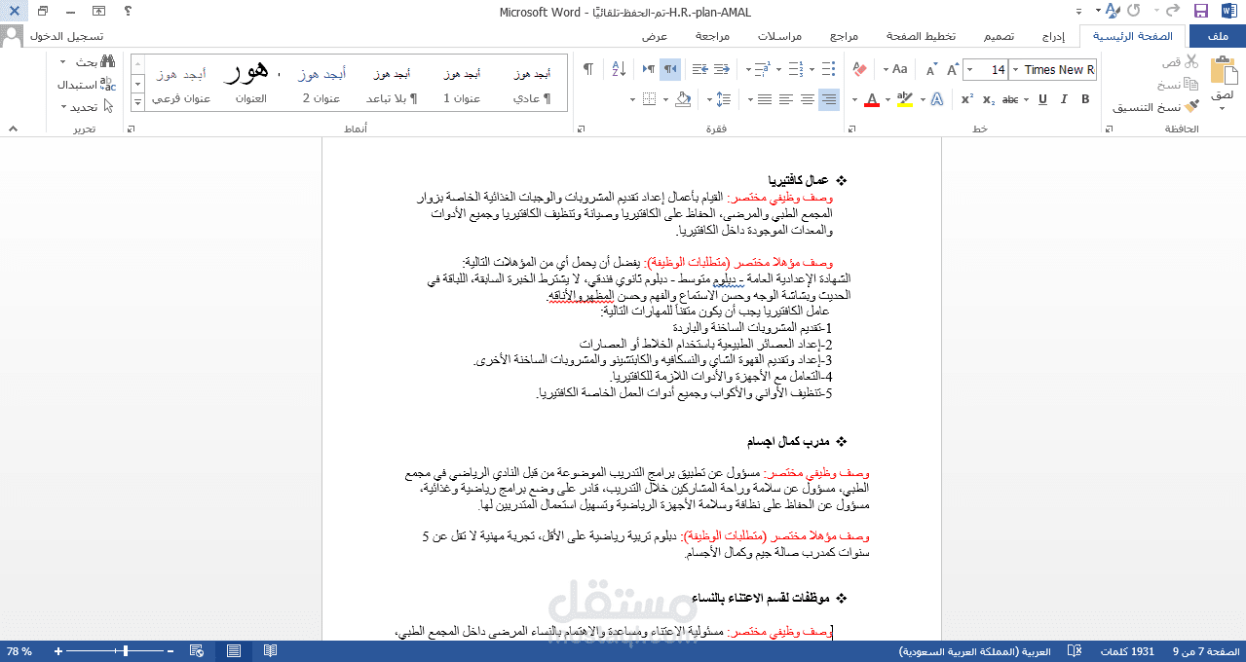Click the Find (بحث) binoculars button
The width and height of the screenshot is (1246, 662).
(x=94, y=61)
